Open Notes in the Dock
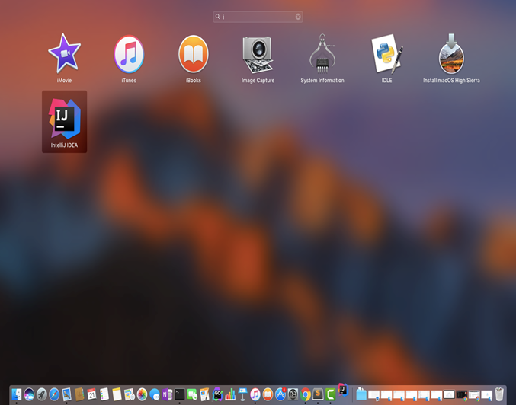The height and width of the screenshot is (405, 516). (117, 394)
